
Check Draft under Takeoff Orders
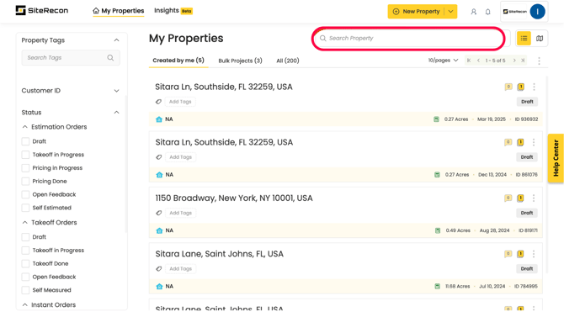click(x=25, y=237)
